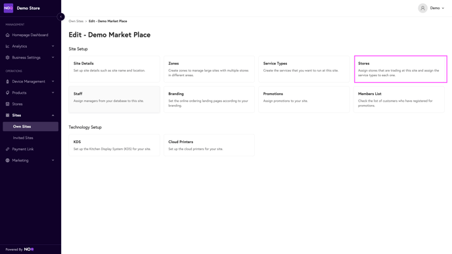452x254 pixels.
Task: Click the Analytics chart icon
Action: tap(7, 46)
